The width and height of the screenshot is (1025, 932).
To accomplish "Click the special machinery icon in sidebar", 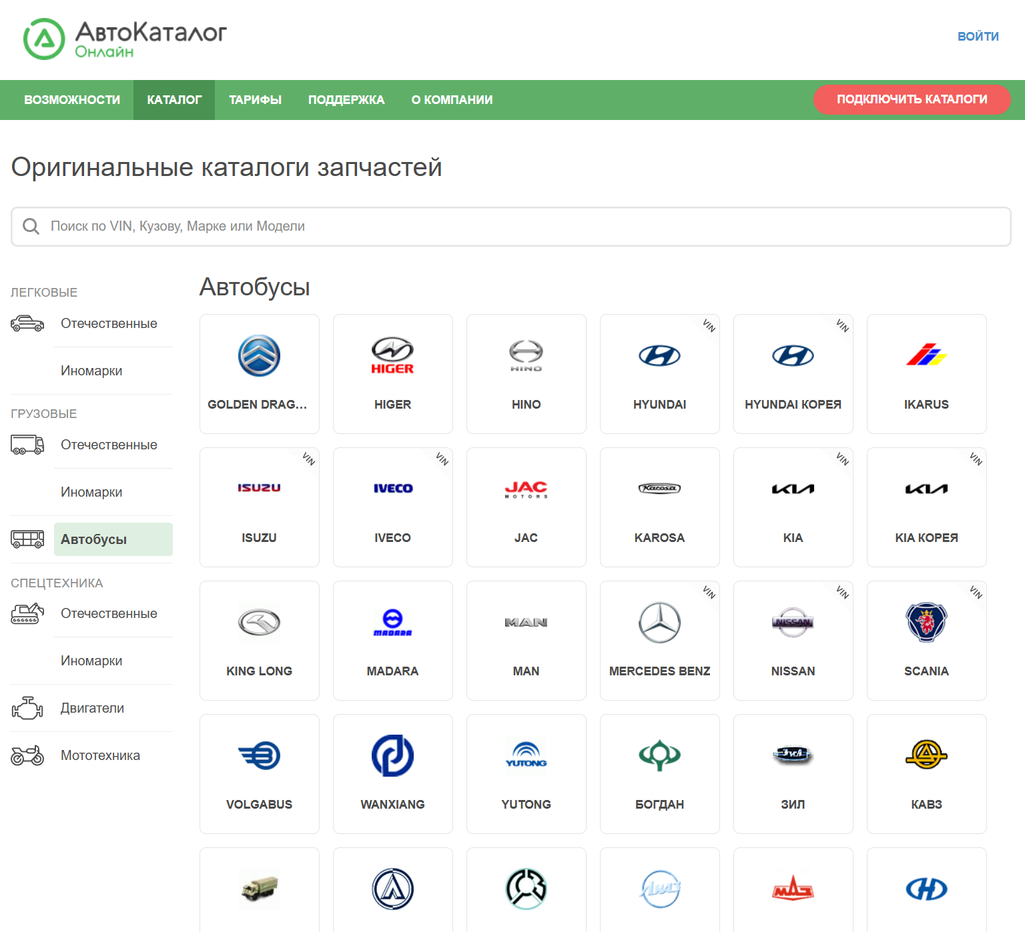I will click(27, 613).
